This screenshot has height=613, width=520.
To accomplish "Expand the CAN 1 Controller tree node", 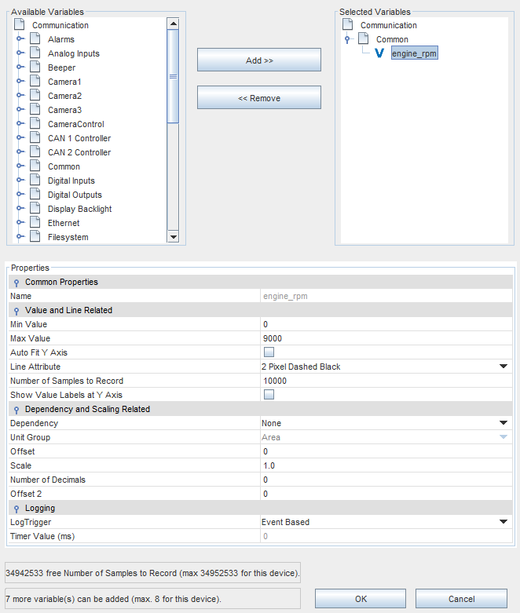I will [20, 137].
